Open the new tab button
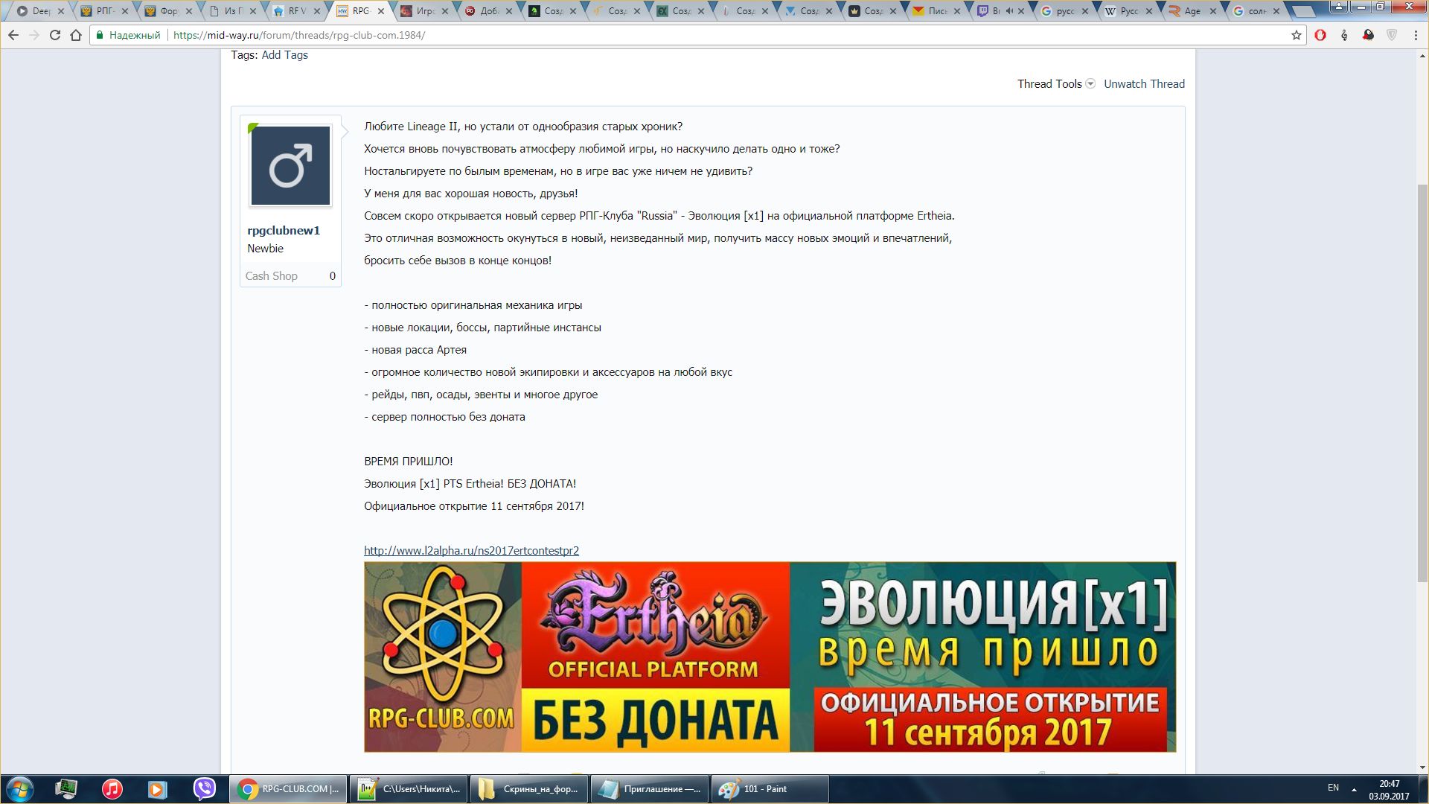Image resolution: width=1429 pixels, height=804 pixels. pyautogui.click(x=1303, y=11)
